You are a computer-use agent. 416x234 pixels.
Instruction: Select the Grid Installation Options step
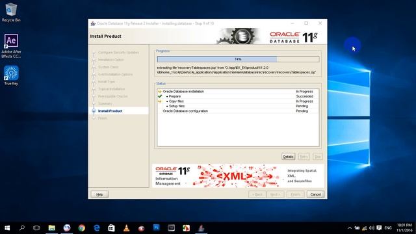click(x=115, y=74)
